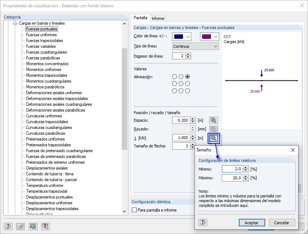The height and width of the screenshot is (234, 308).
Task: Select top-center value alignment radio button
Action: coord(181,76)
